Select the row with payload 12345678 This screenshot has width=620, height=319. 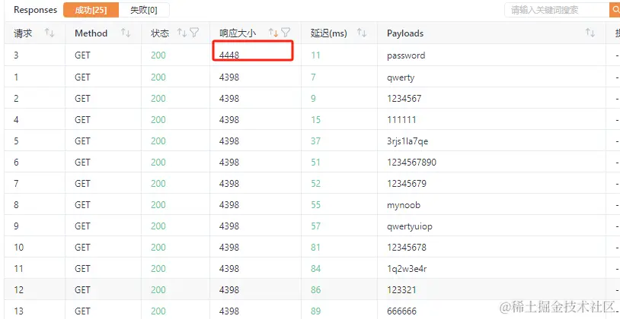coord(312,247)
